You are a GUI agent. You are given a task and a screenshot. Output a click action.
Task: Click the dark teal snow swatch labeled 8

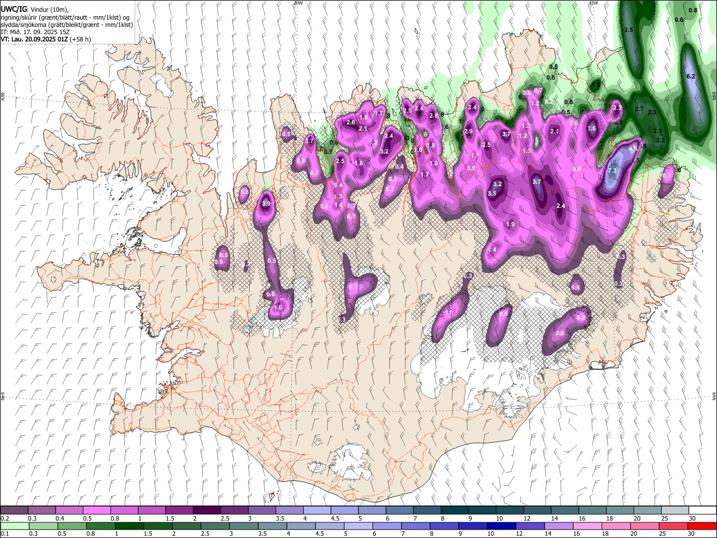454,510
